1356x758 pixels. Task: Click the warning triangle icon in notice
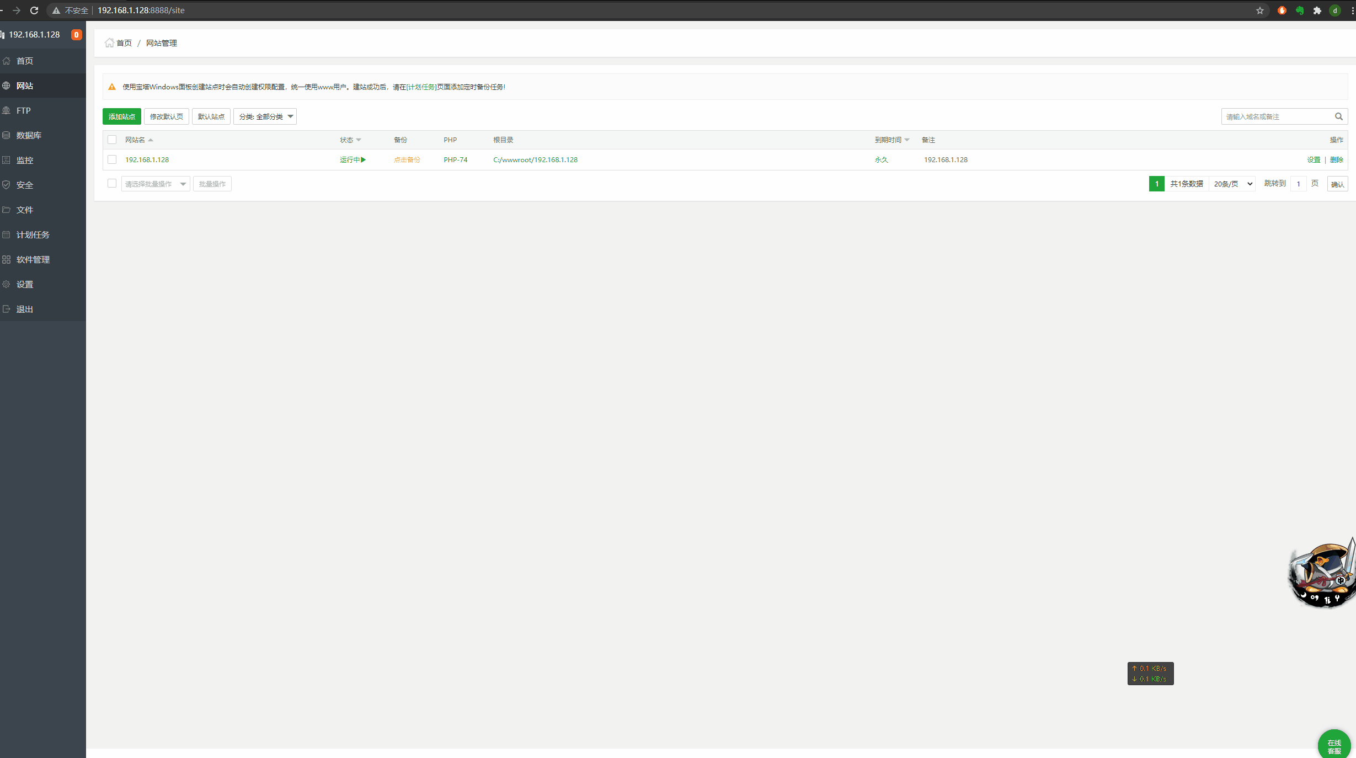click(x=112, y=87)
